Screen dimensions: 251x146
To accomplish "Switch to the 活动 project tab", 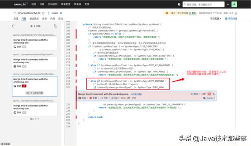I will [x=60, y=18].
